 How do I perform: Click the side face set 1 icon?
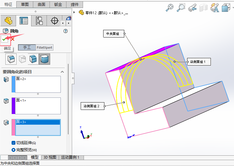6,79
